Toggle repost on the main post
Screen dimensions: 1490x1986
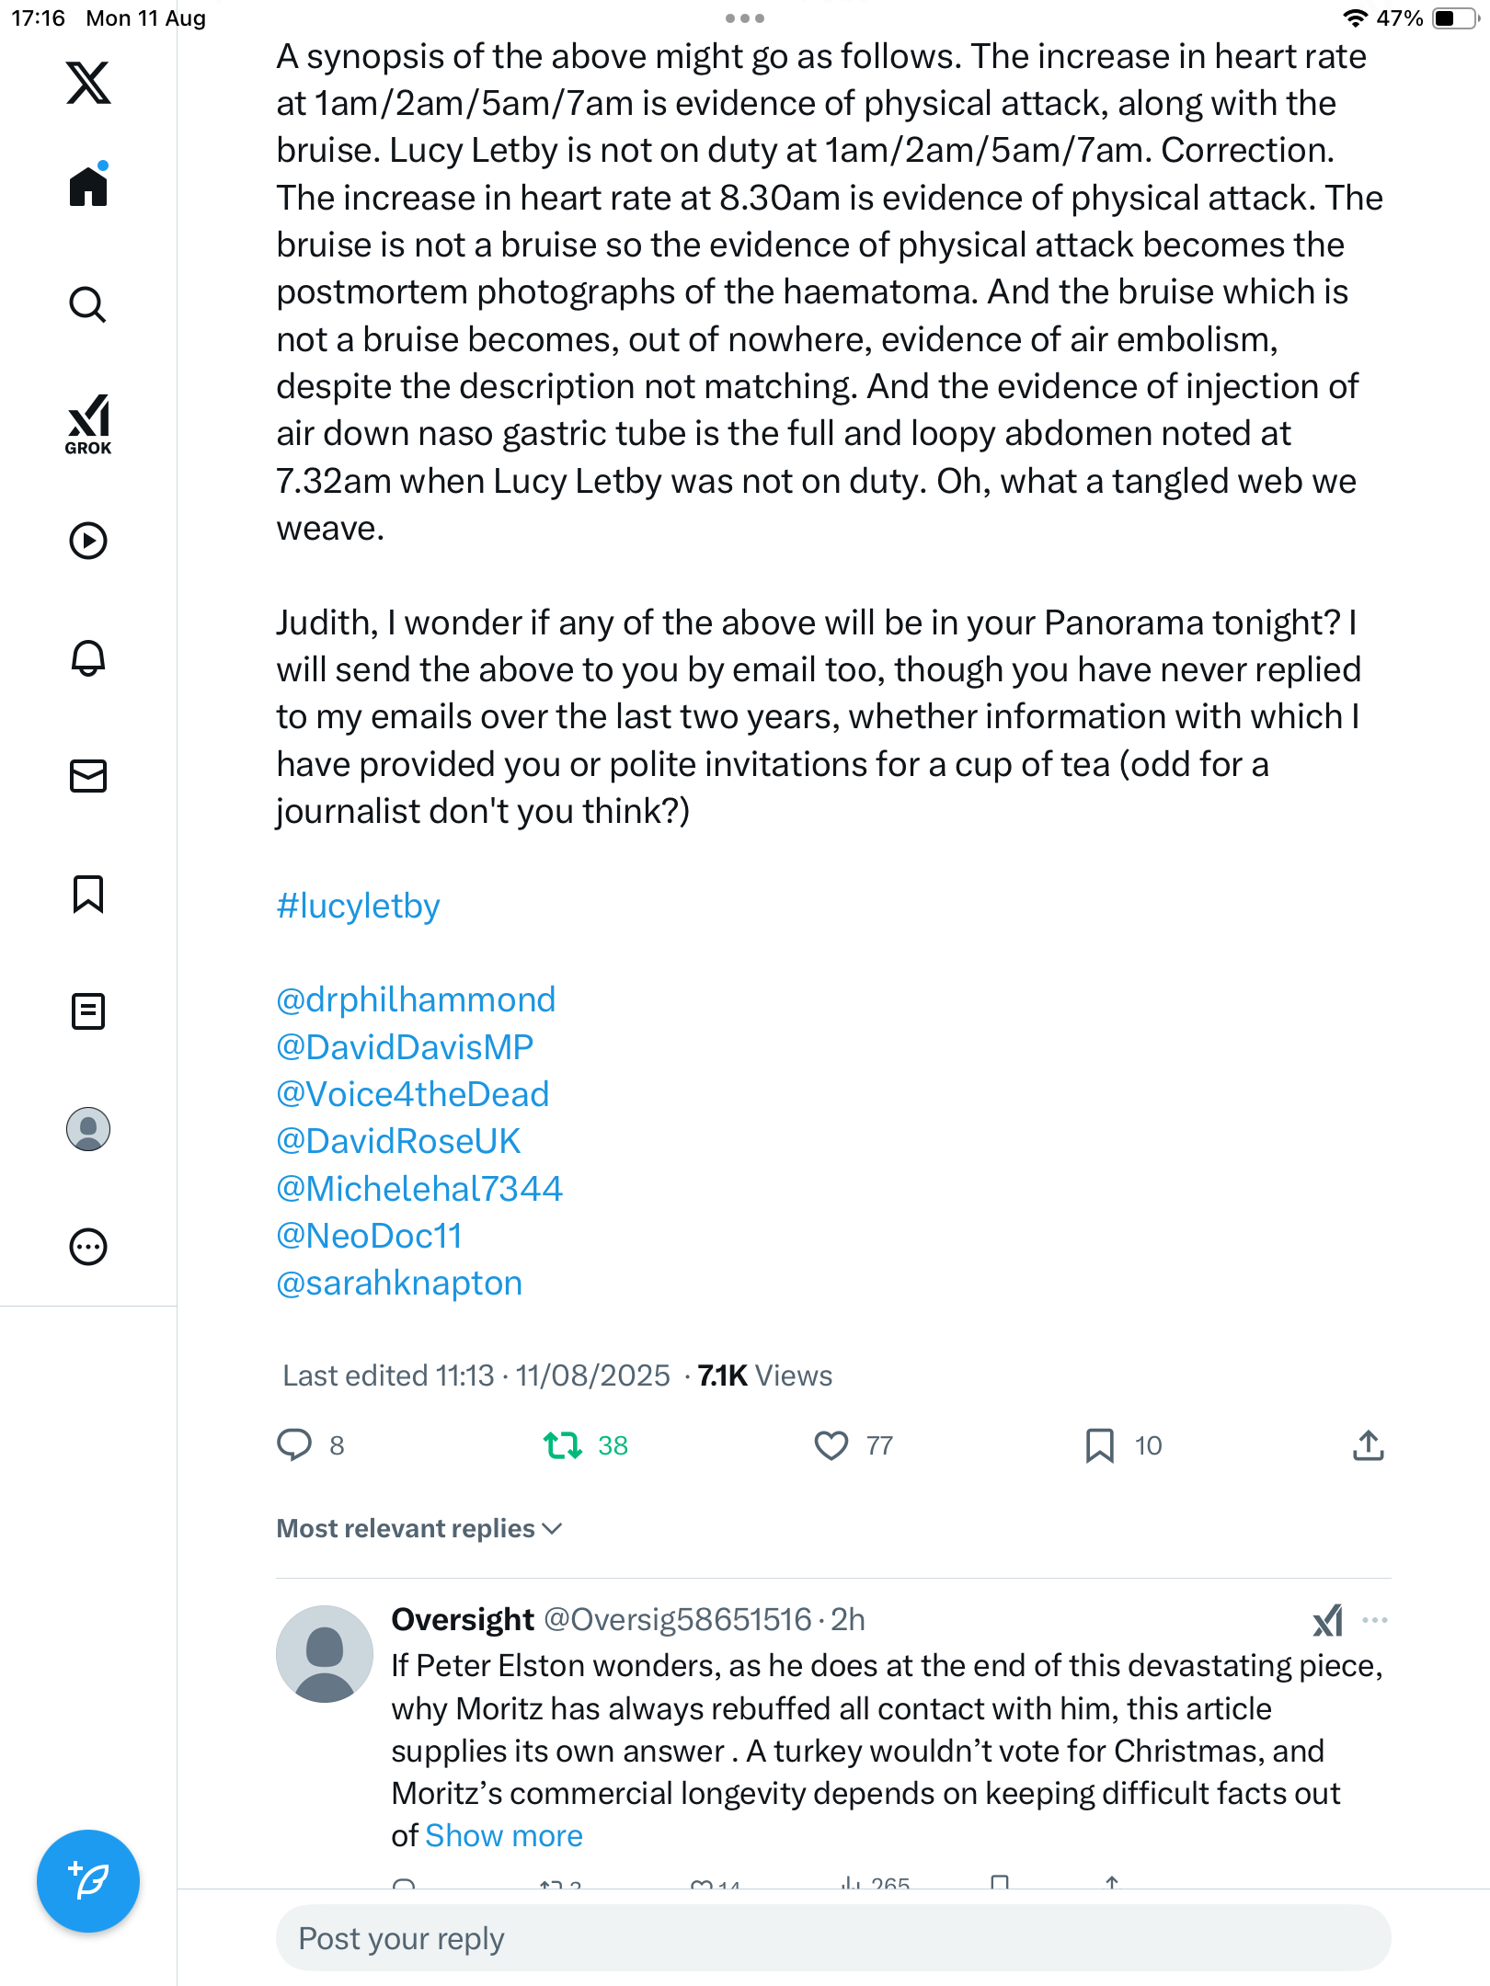[x=563, y=1445]
